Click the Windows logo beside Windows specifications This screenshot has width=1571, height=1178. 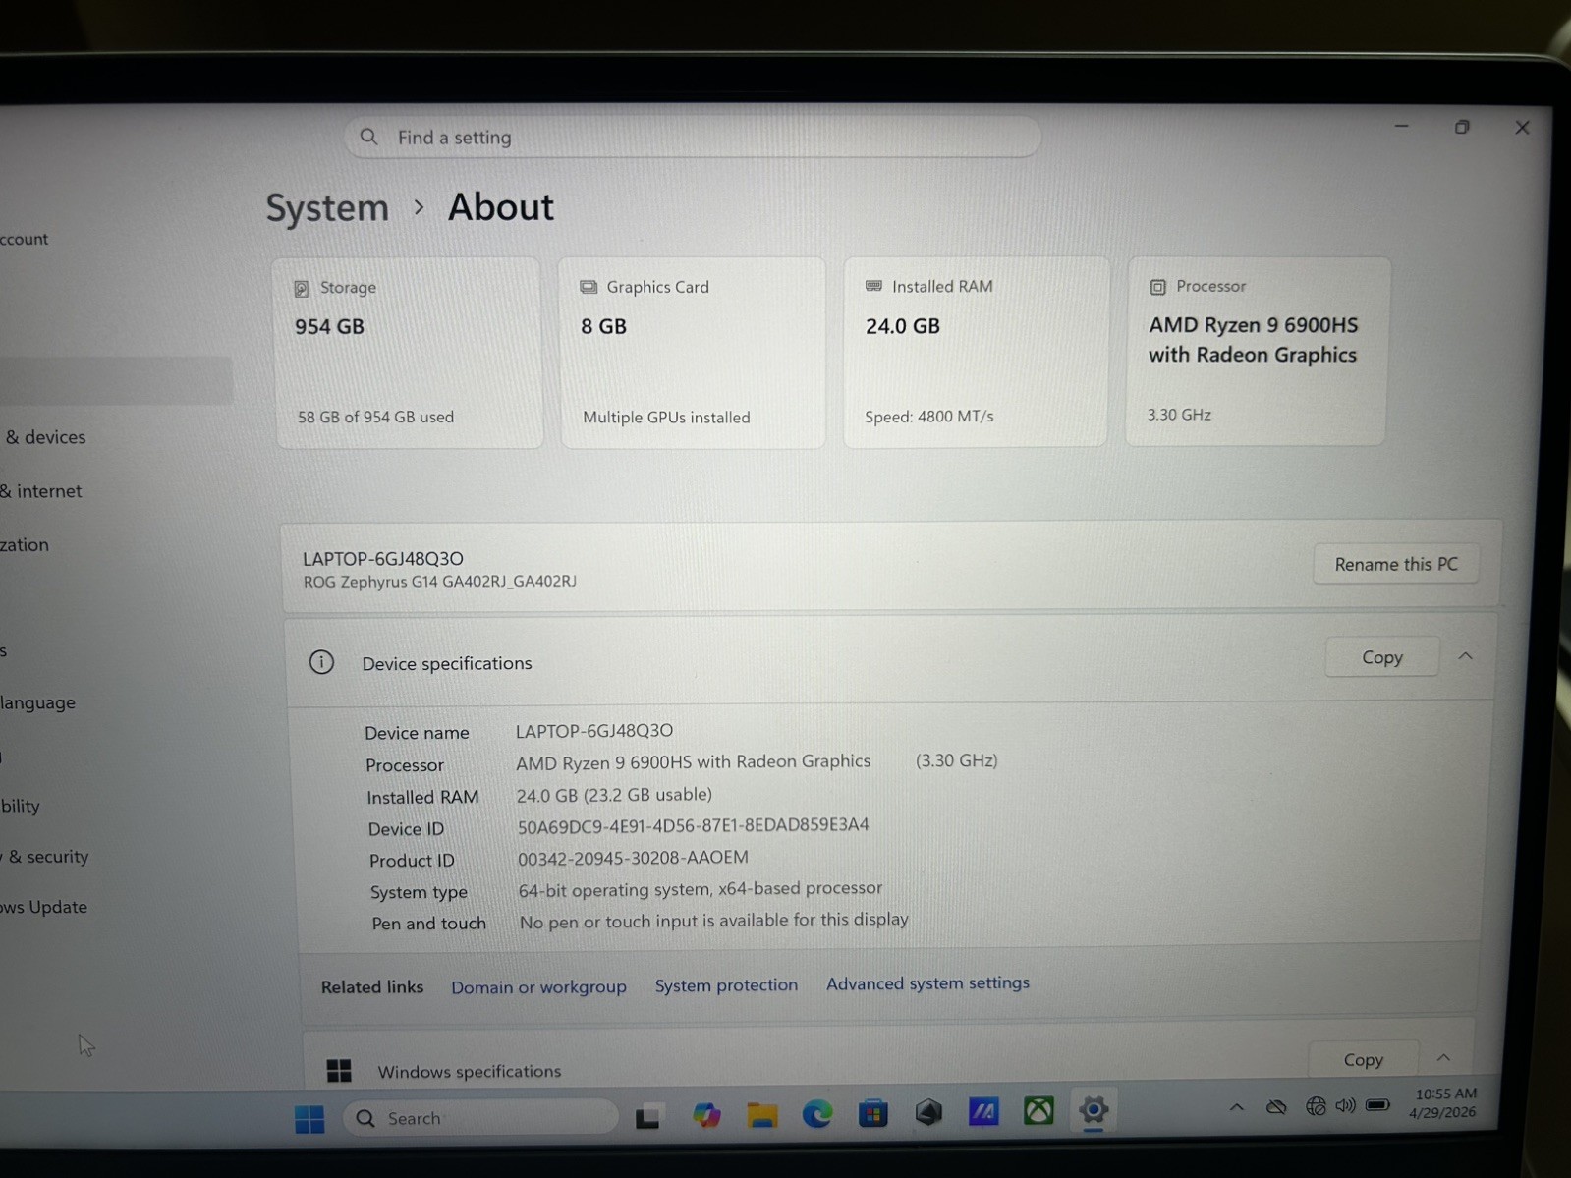[x=339, y=1070]
